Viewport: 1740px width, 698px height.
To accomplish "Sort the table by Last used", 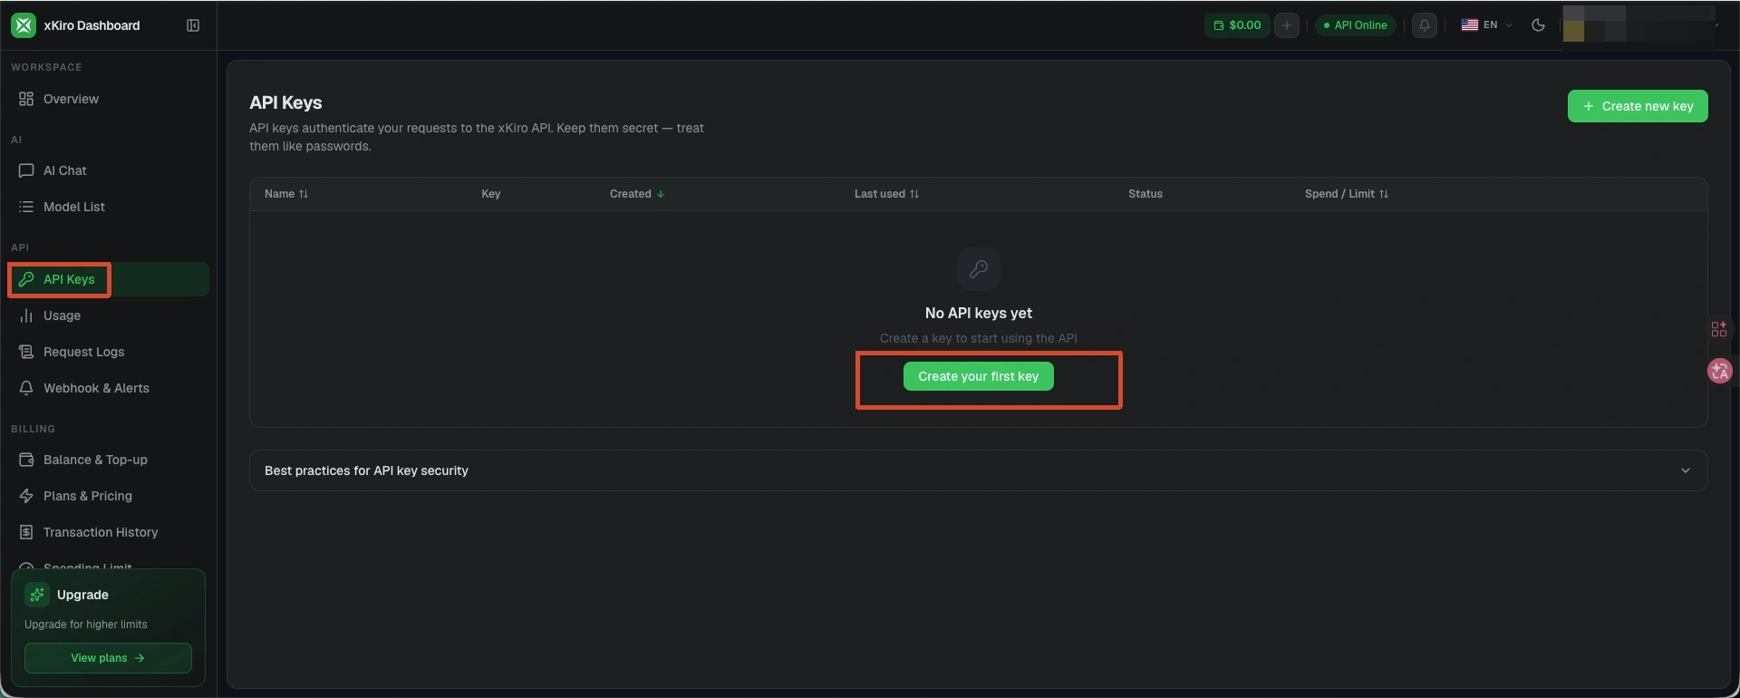I will (x=886, y=194).
